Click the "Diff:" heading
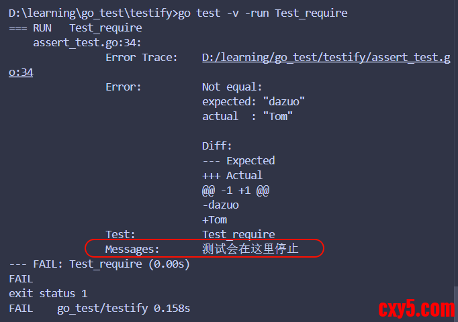Screen dimensions: 458x322 coord(217,146)
